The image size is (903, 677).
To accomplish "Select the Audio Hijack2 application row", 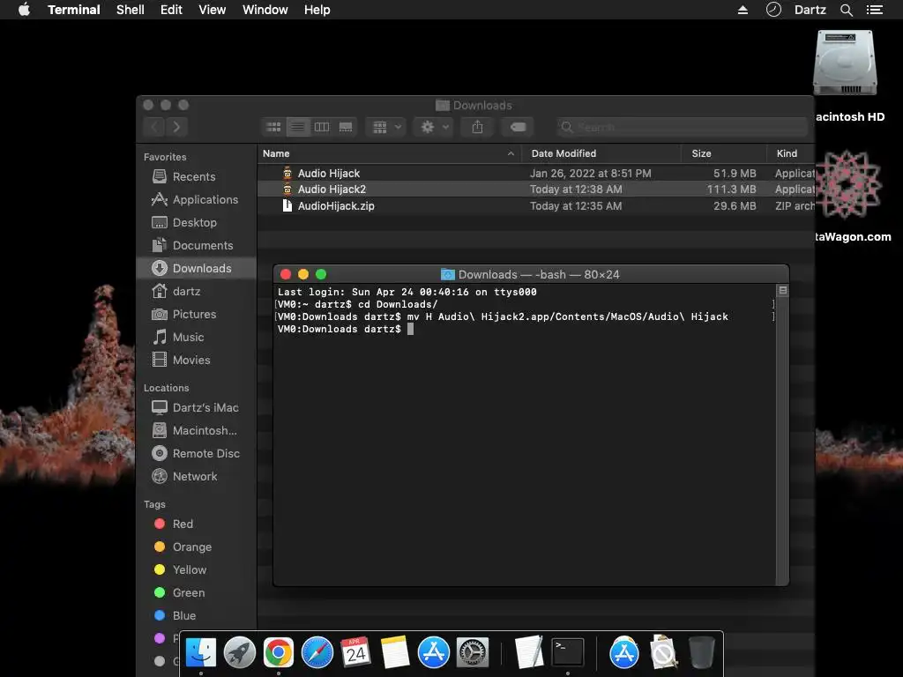I will [x=535, y=190].
